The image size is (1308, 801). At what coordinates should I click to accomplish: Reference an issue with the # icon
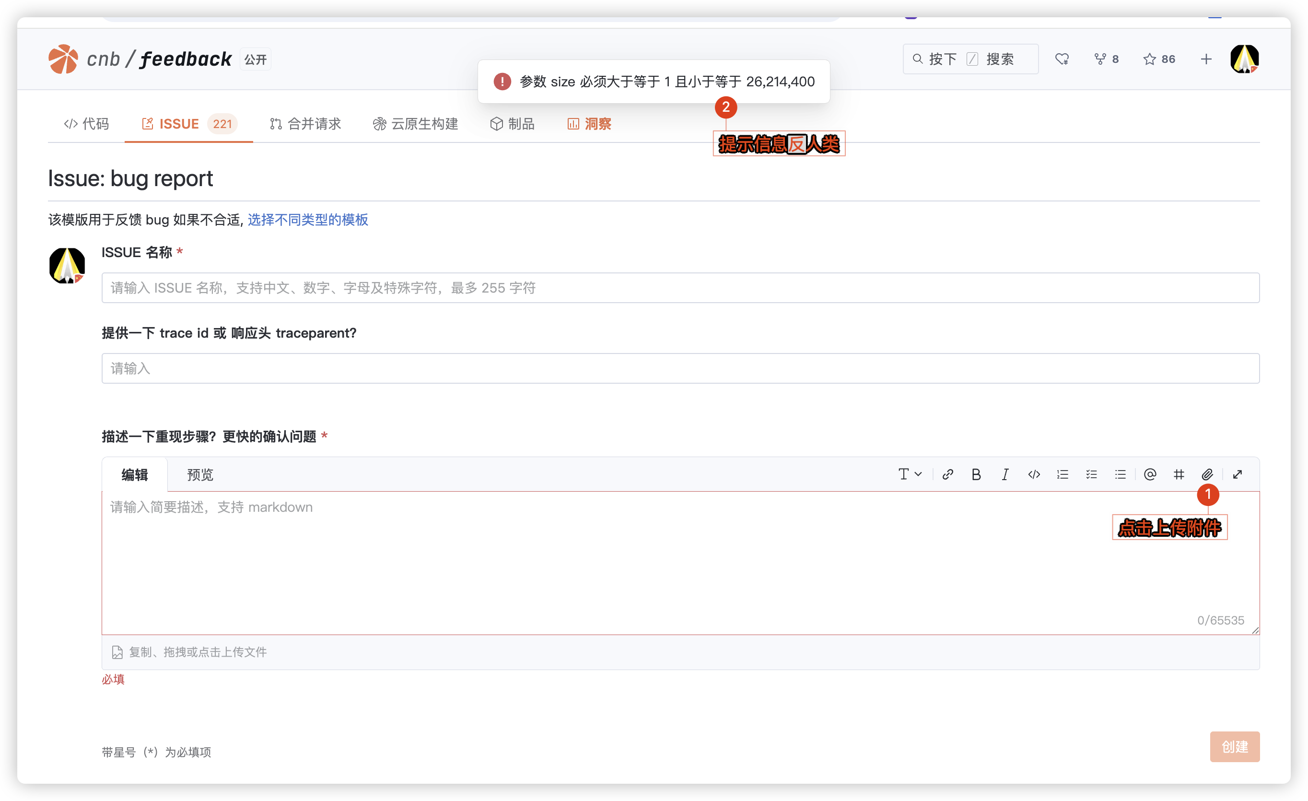click(x=1179, y=474)
